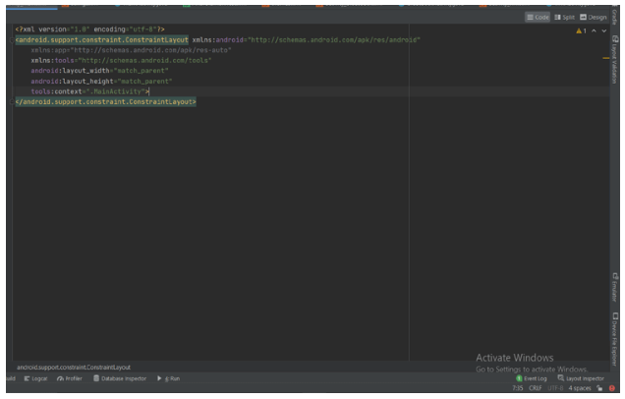Open the Gradle side panel
The height and width of the screenshot is (399, 625).
pos(618,12)
